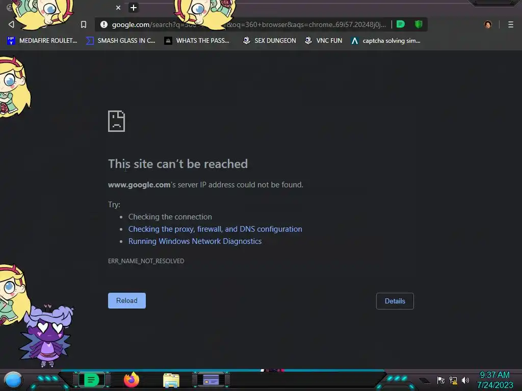The width and height of the screenshot is (522, 391).
Task: Open WHATS THE PASS... bookmark
Action: pyautogui.click(x=197, y=41)
